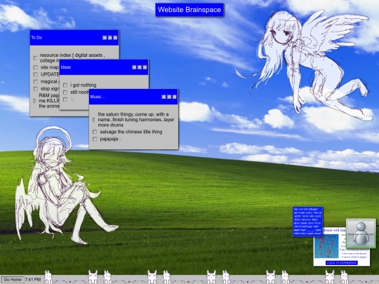Screen dimensions: 379x284
Task: Select the 'Ideas' window title bar
Action: (104, 67)
